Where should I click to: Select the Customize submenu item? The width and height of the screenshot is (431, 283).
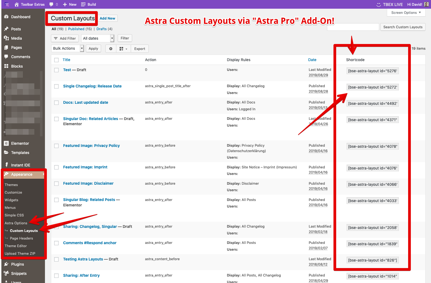pos(13,192)
